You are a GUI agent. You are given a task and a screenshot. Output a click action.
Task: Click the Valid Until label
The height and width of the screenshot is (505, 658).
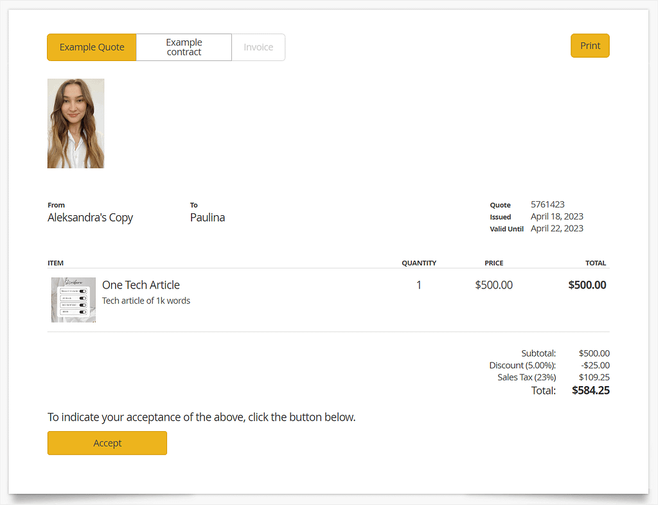click(x=506, y=229)
